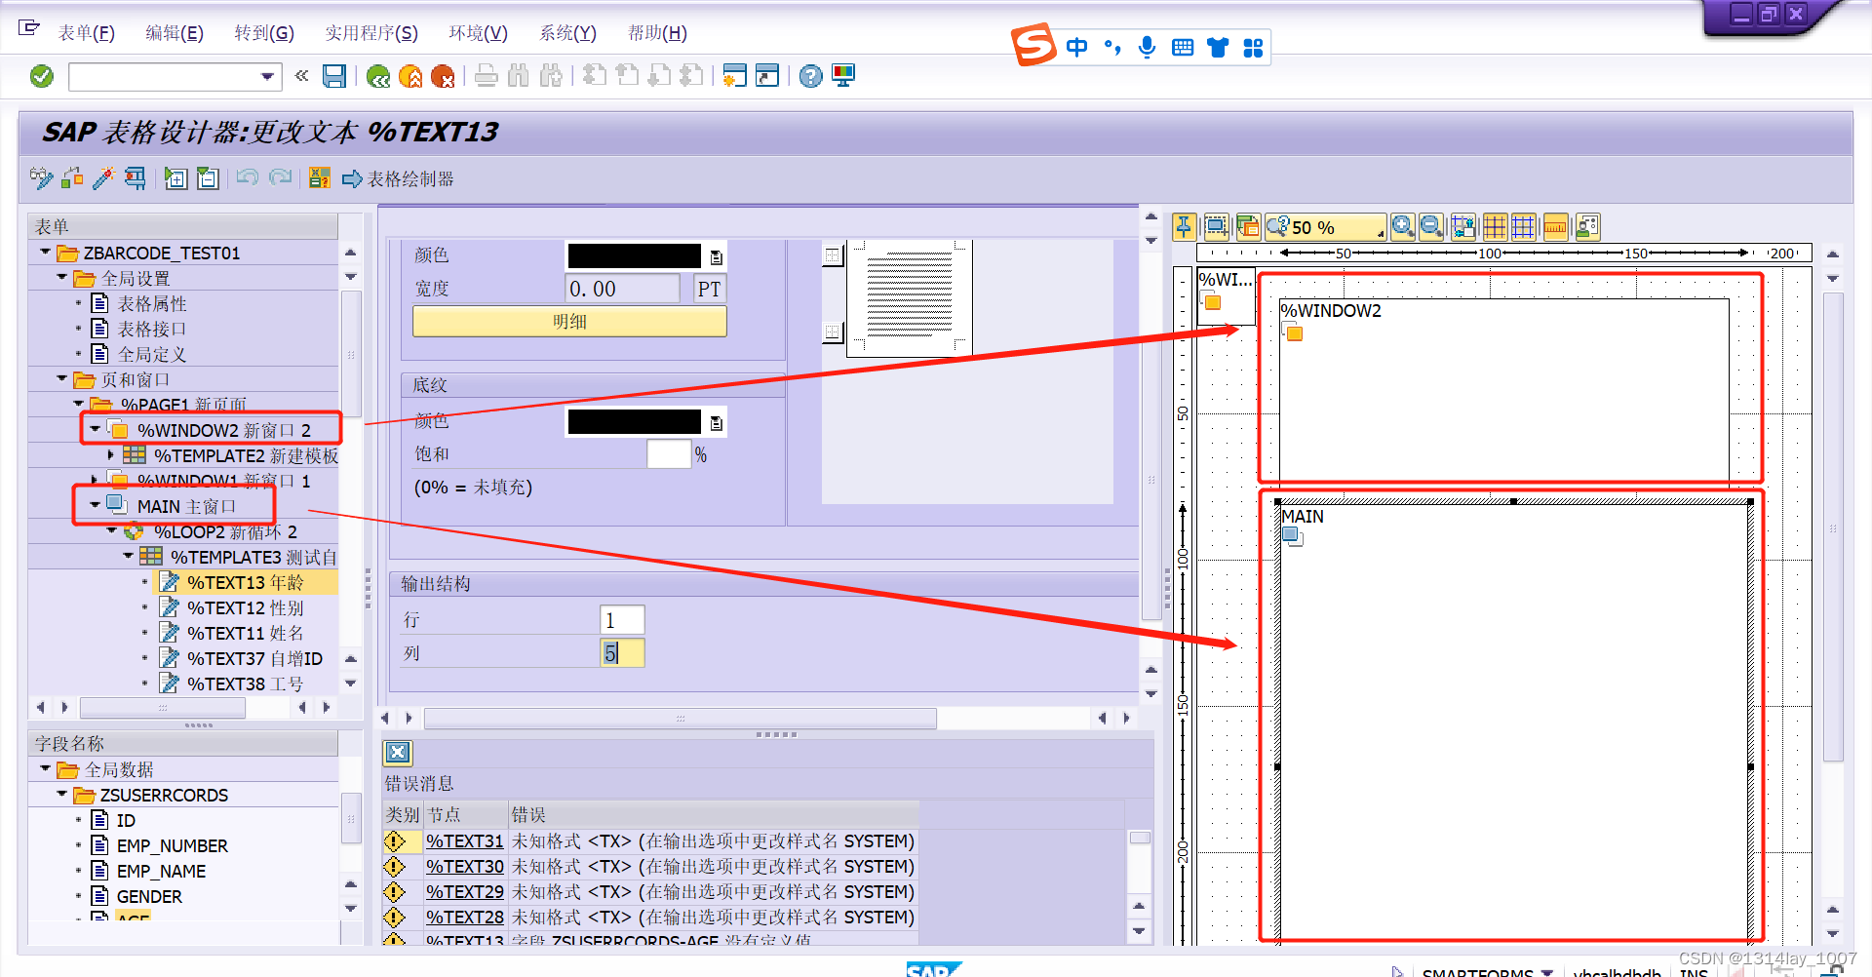Click the Redo arrow icon

point(280,178)
